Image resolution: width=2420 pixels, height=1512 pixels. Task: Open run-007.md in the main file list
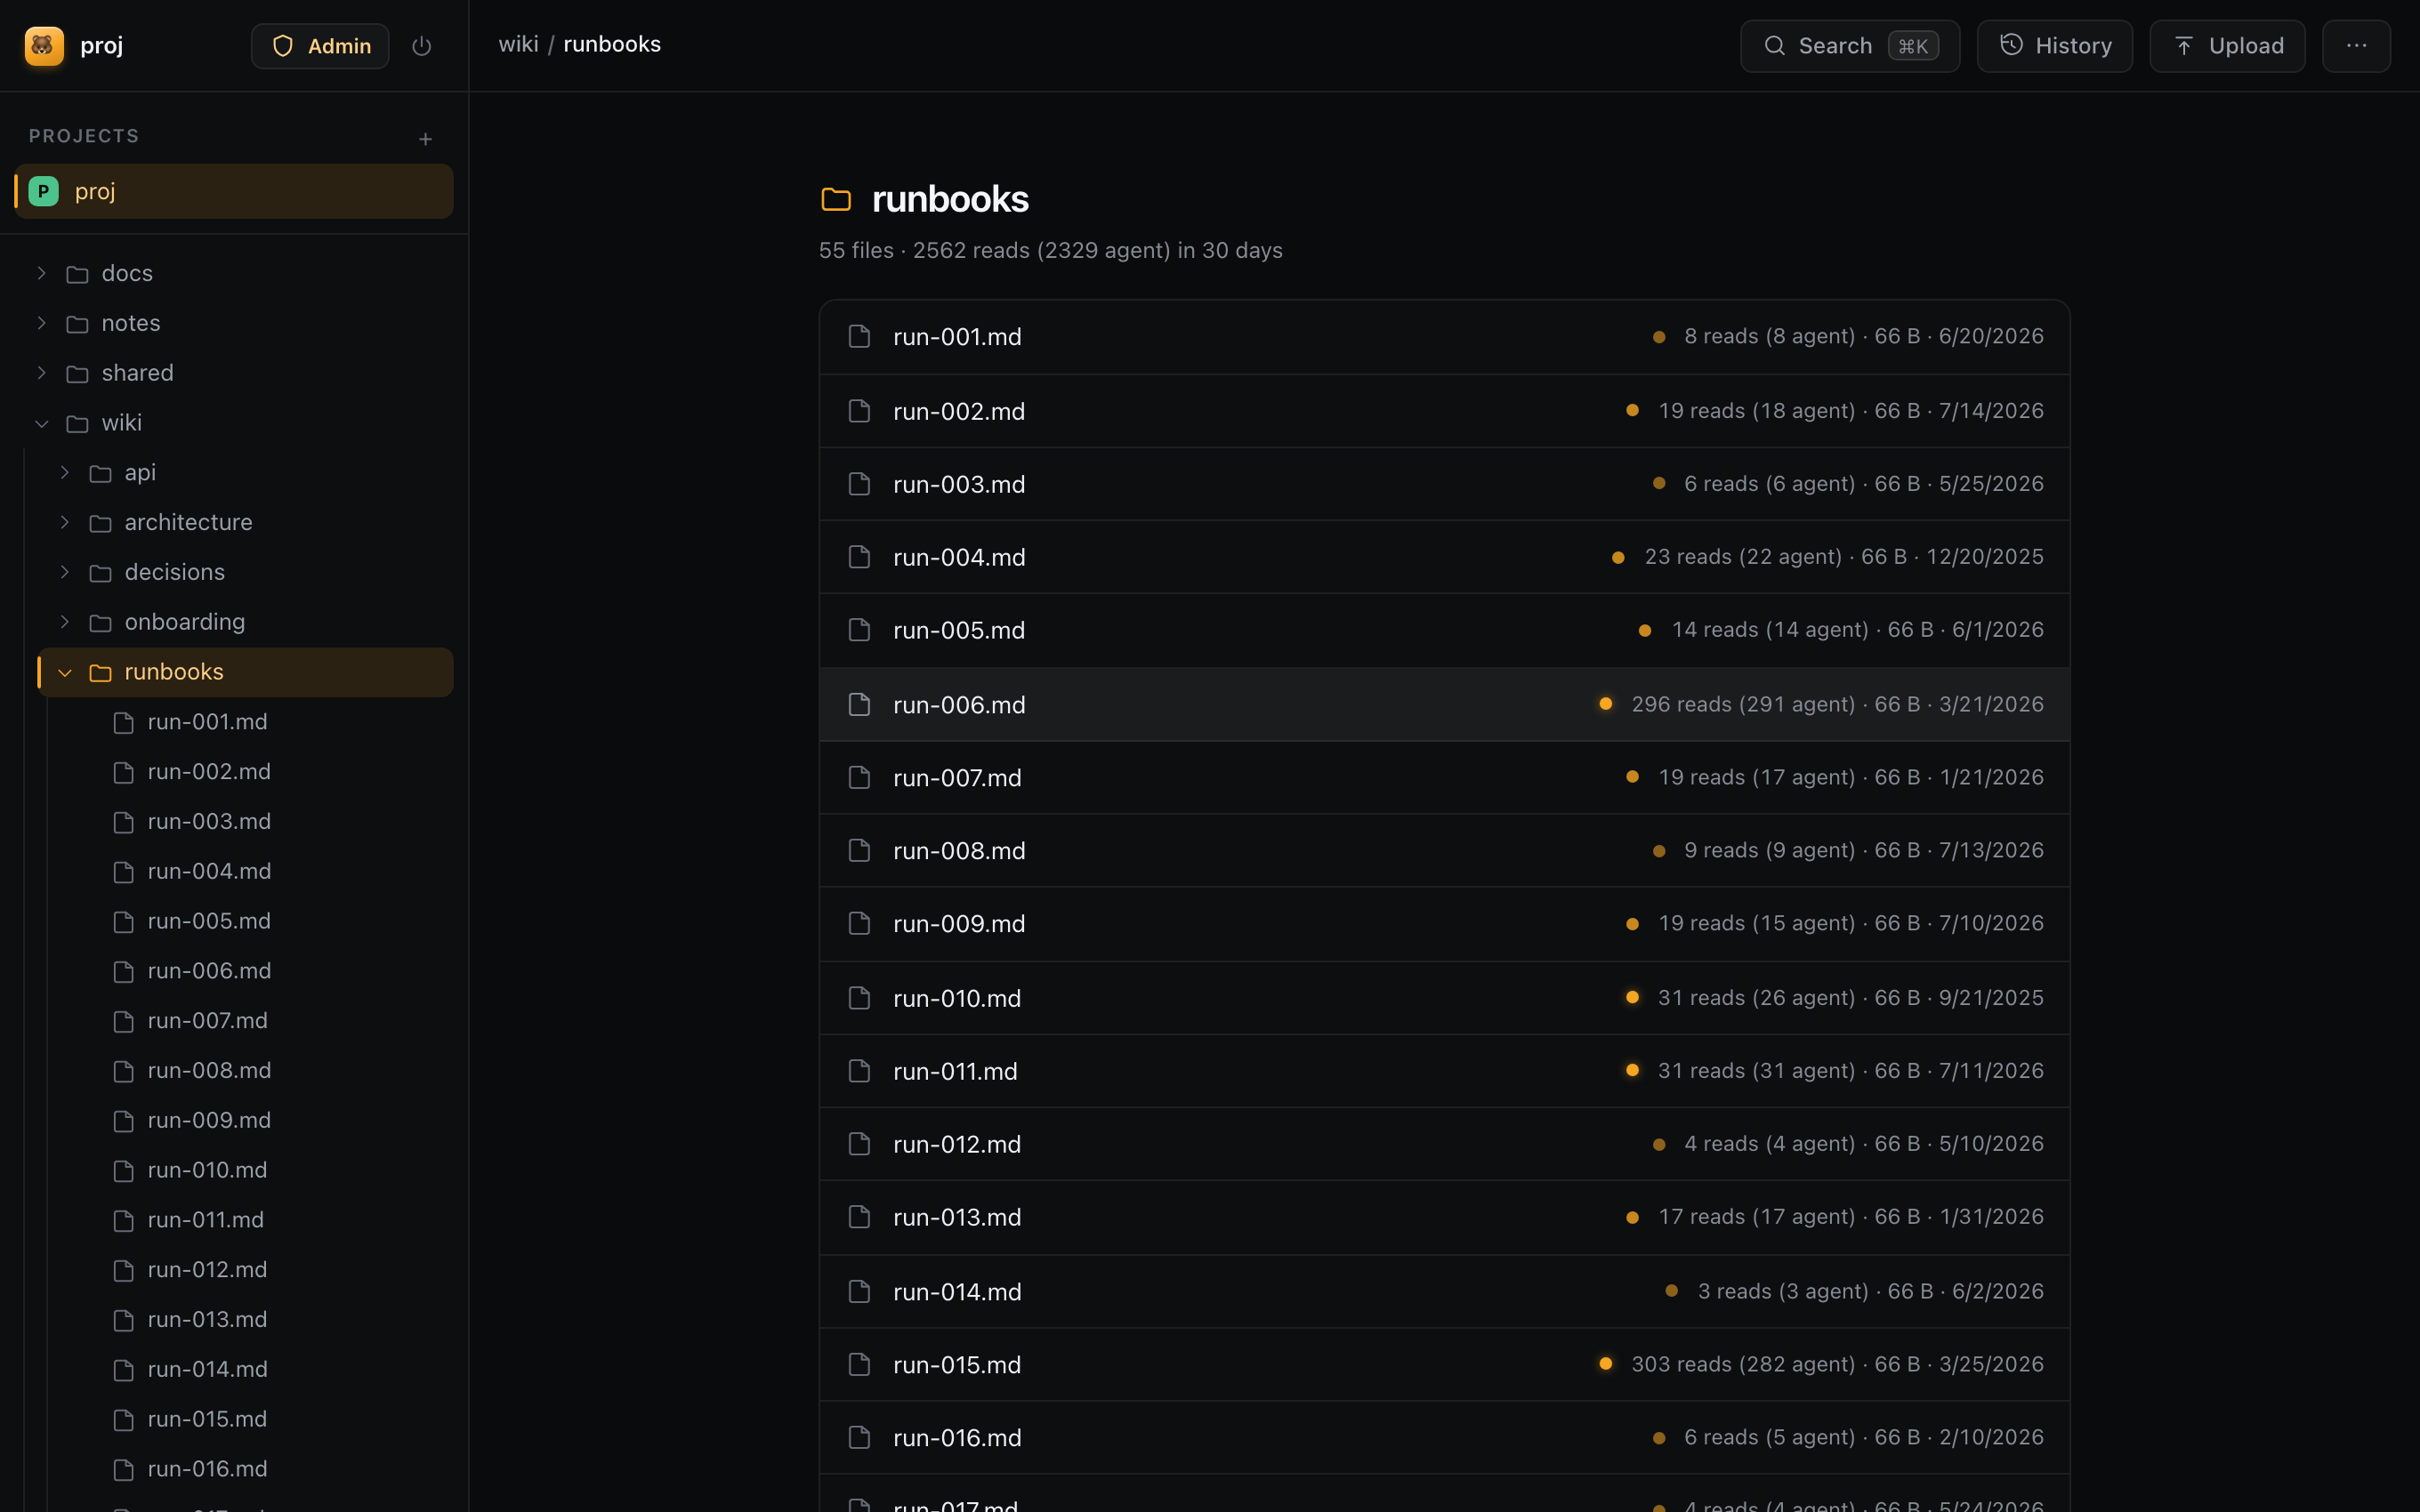point(1444,777)
